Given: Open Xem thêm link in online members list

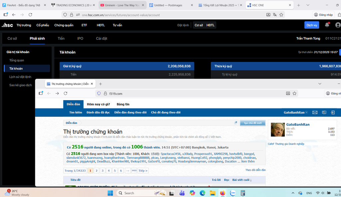Looking at the screenshot, I should [248, 161].
